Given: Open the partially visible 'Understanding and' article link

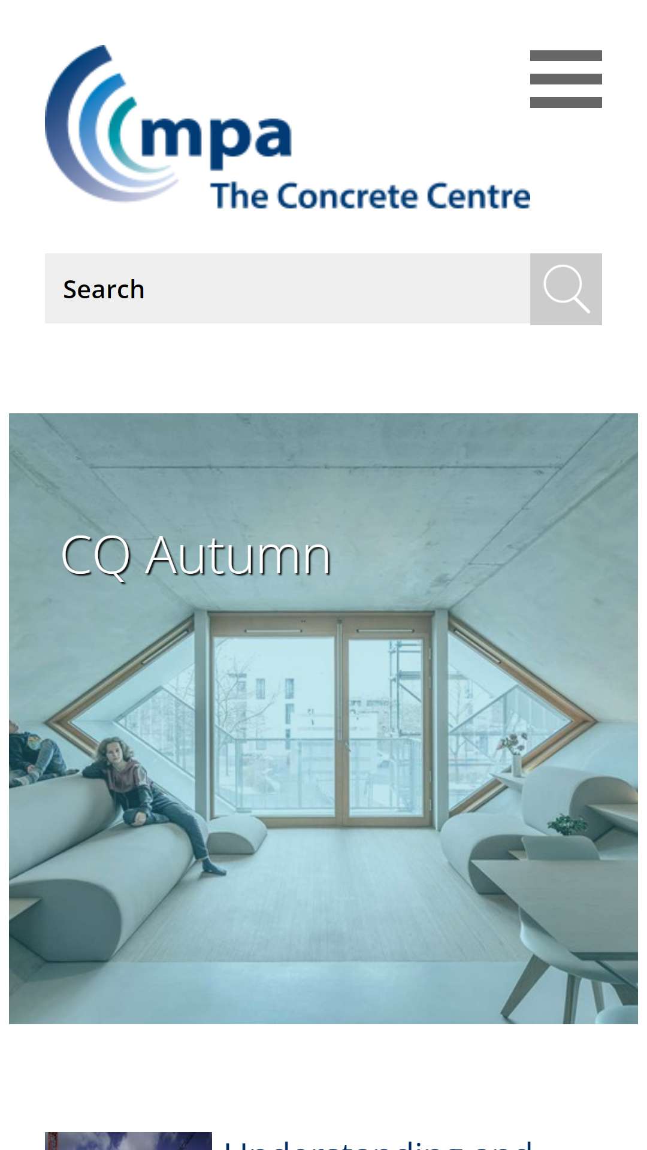Looking at the screenshot, I should click(x=377, y=1144).
